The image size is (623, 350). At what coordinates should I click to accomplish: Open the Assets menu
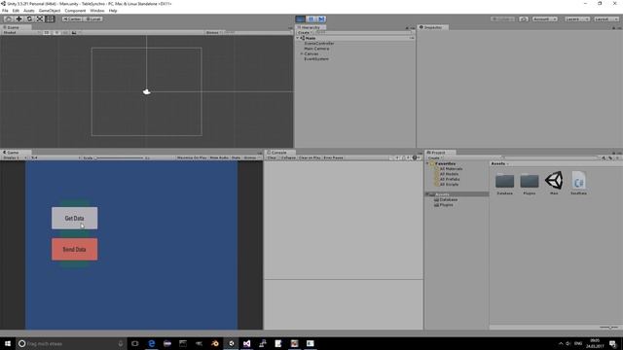(29, 11)
